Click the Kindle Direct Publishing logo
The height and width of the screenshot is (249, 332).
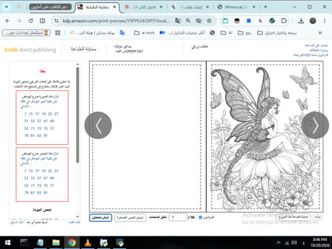click(30, 50)
